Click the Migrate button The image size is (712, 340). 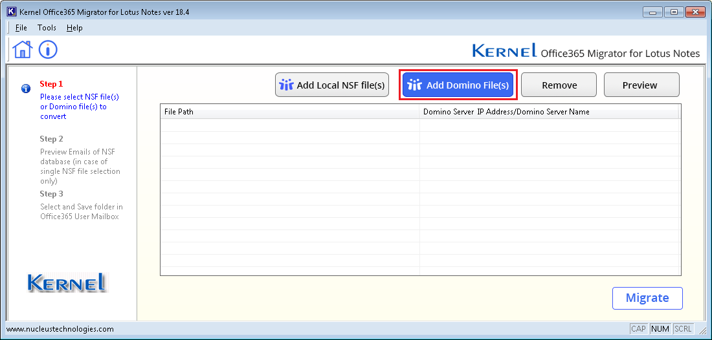point(647,298)
